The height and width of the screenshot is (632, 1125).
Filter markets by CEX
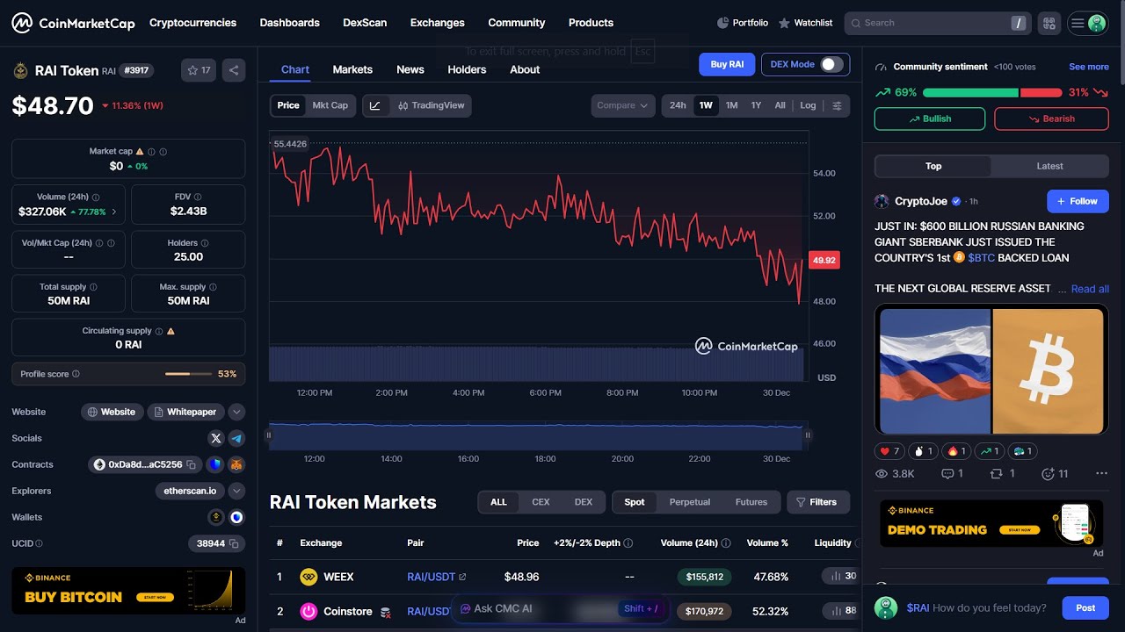click(x=541, y=502)
